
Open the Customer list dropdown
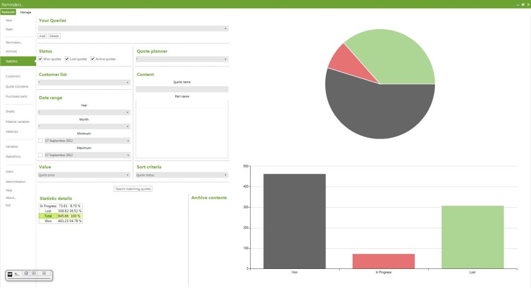84,82
